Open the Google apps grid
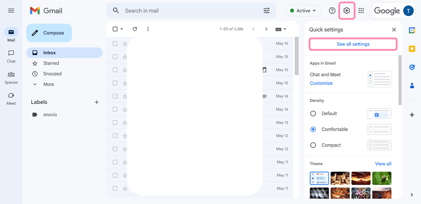The height and width of the screenshot is (204, 421). coord(361,11)
